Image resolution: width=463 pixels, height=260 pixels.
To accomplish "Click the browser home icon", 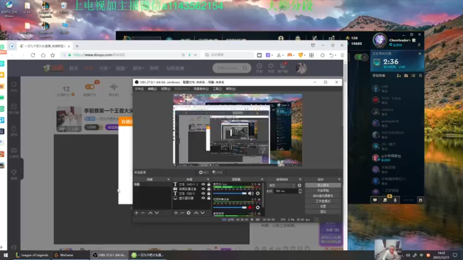I will point(43,55).
